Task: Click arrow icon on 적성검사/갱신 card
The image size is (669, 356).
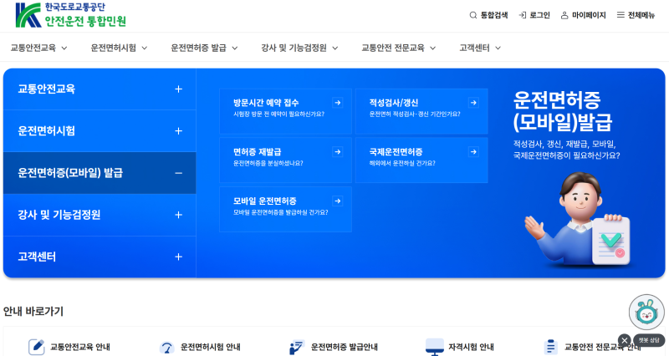Action: coord(473,103)
